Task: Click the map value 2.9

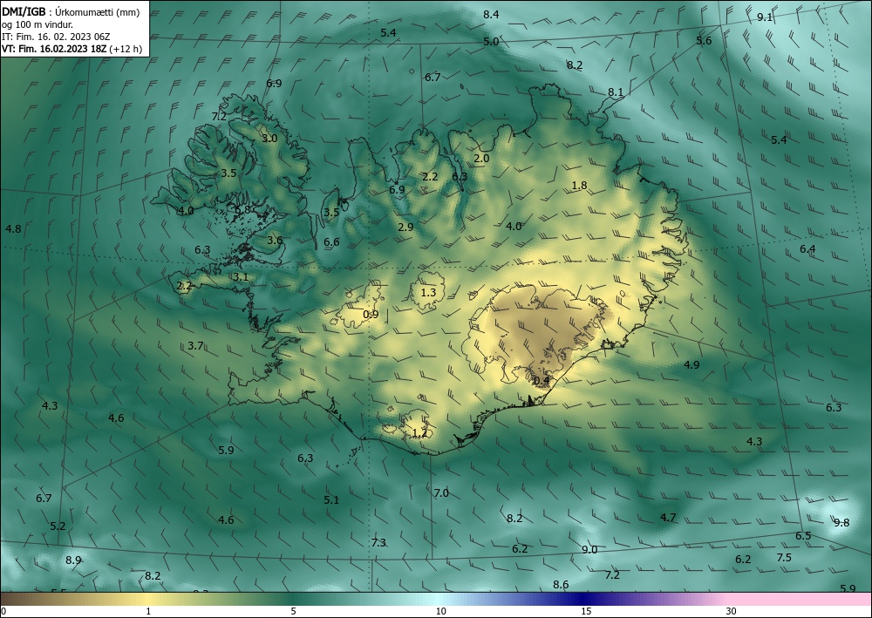Action: tap(406, 227)
